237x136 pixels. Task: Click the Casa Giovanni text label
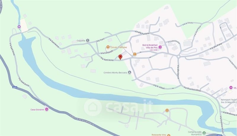37,110
